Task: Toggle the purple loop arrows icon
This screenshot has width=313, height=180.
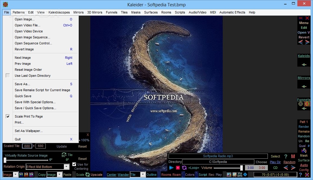Action: tap(184, 168)
